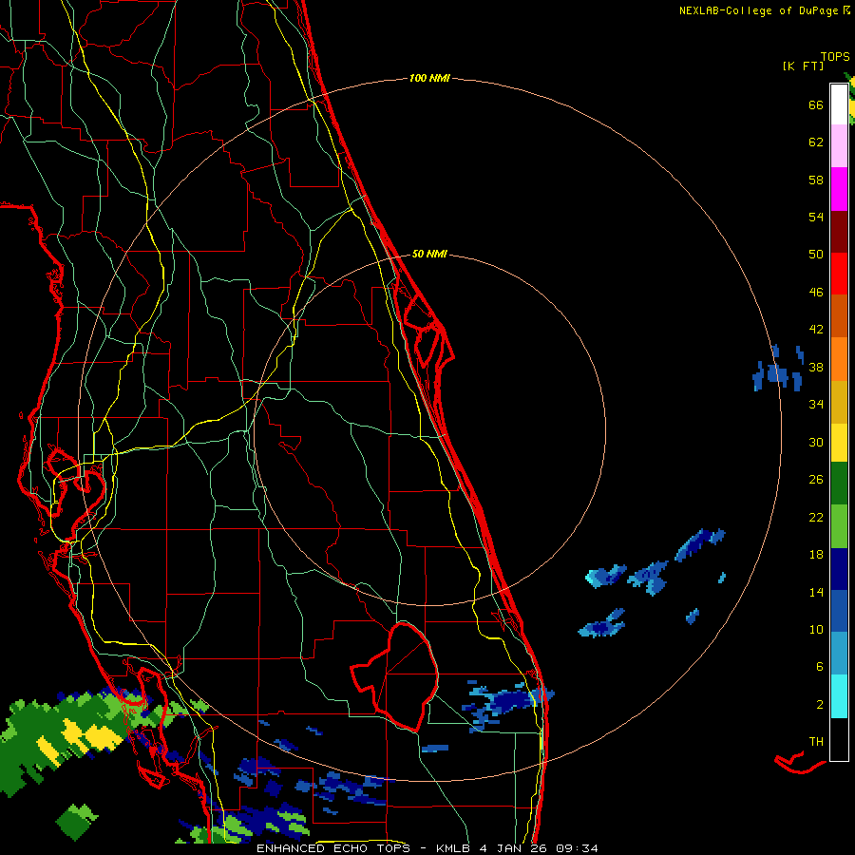
Task: Click the 4 JAN 26 date text
Action: (513, 848)
